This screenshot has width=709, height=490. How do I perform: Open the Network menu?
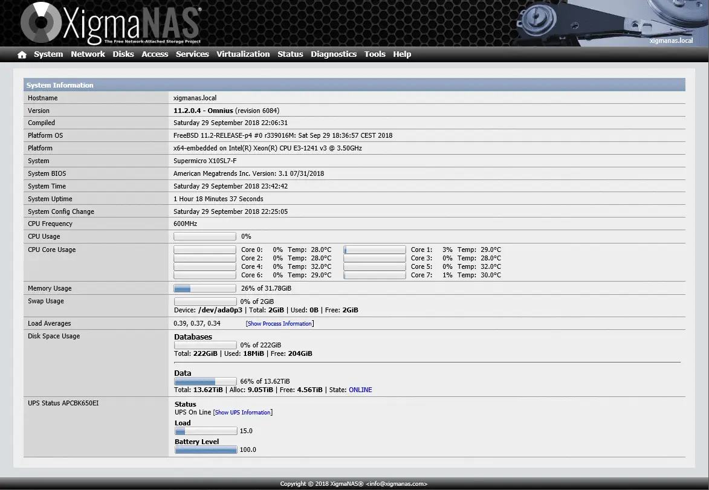coord(88,54)
